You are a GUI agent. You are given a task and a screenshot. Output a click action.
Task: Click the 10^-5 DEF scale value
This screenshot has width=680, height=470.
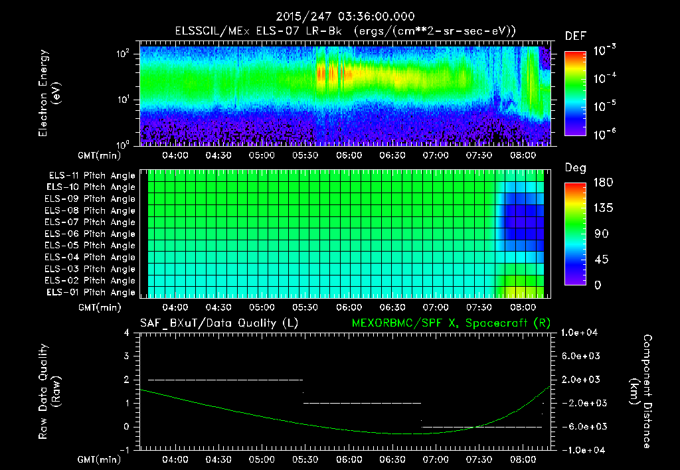click(x=604, y=106)
